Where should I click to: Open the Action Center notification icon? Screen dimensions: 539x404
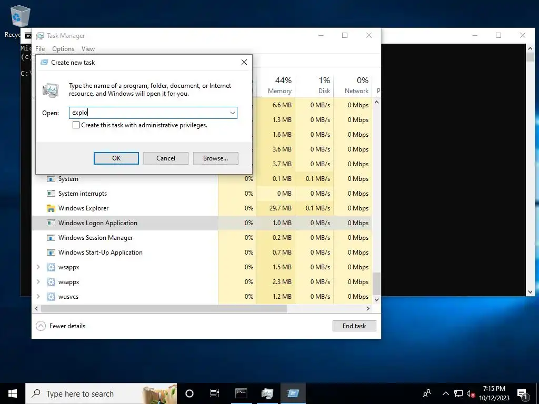click(523, 393)
